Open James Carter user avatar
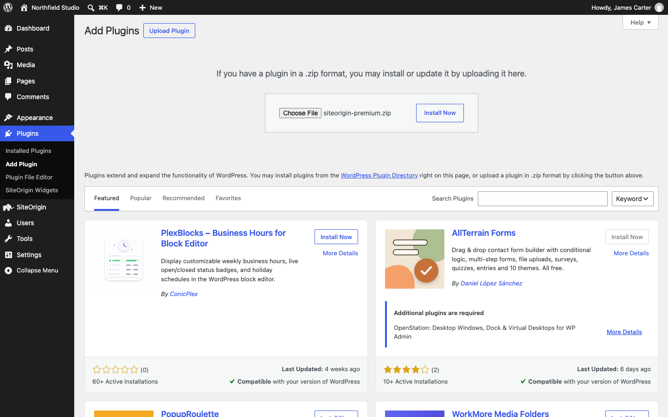The width and height of the screenshot is (668, 417). tap(659, 7)
